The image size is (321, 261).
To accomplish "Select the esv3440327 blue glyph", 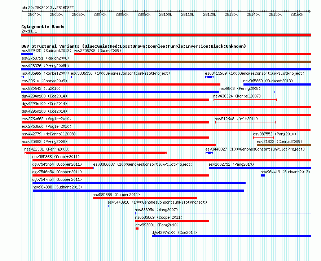I will click(x=210, y=153).
